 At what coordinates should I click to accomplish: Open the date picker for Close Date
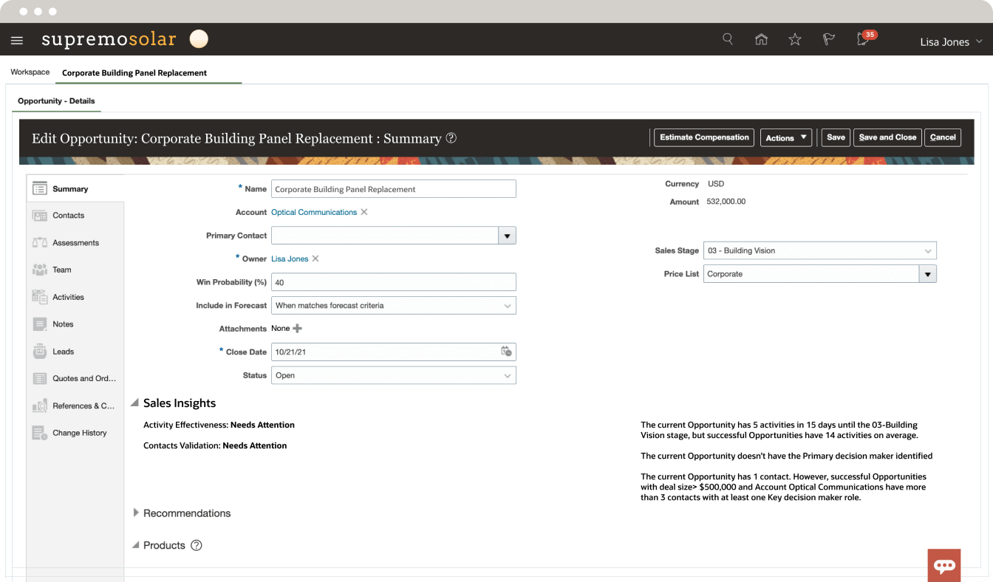click(506, 352)
